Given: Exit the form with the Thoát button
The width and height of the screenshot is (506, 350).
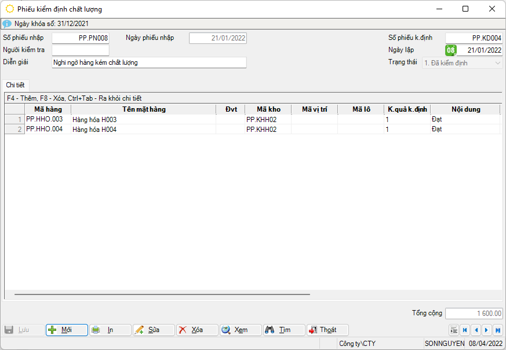Looking at the screenshot, I should 327,330.
